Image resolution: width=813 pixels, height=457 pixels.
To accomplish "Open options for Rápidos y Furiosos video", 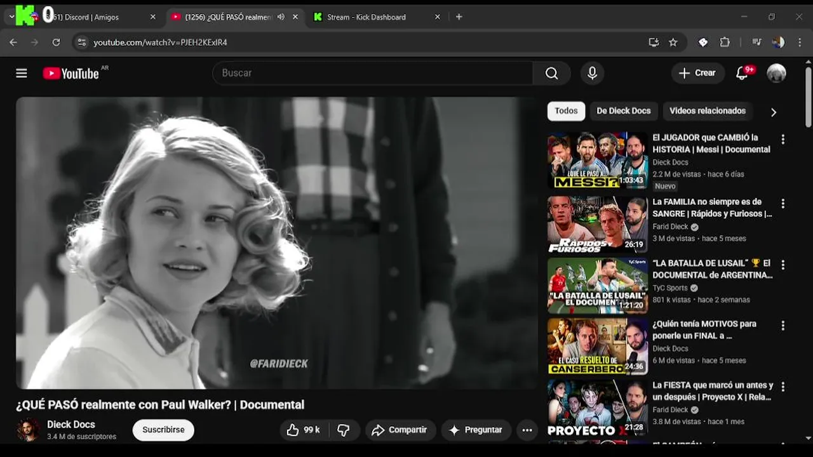I will tap(783, 204).
